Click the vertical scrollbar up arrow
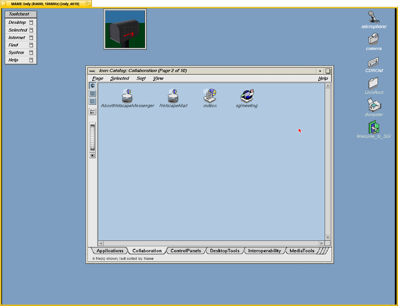The width and height of the screenshot is (398, 306). [x=328, y=86]
